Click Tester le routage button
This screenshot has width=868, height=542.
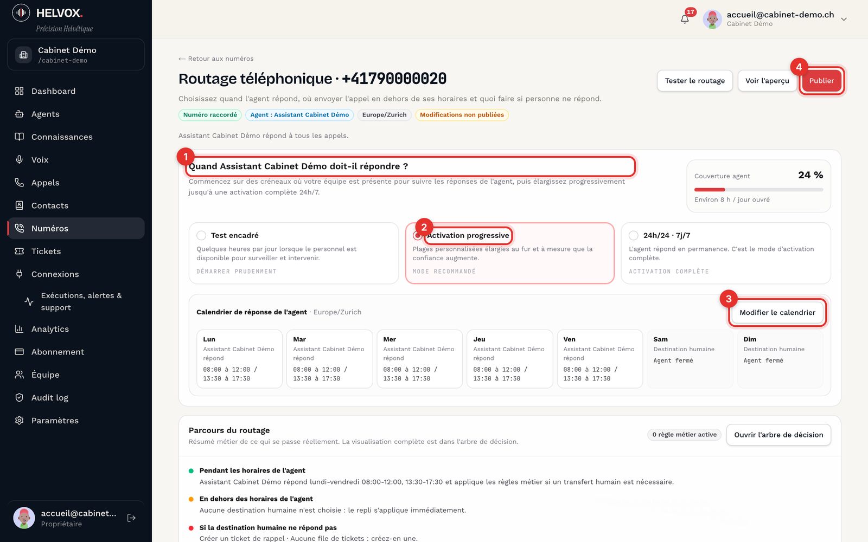695,81
